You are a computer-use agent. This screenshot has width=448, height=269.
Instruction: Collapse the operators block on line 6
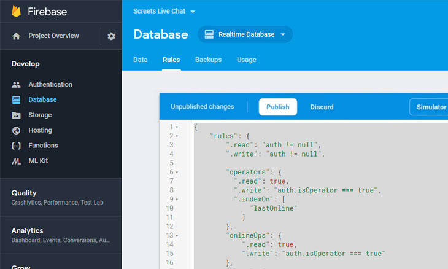pos(177,173)
